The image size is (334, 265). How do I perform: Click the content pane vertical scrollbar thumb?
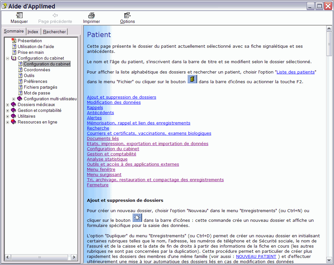[329, 44]
